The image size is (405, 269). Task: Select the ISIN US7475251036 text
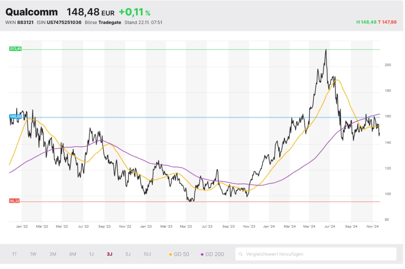(64, 22)
